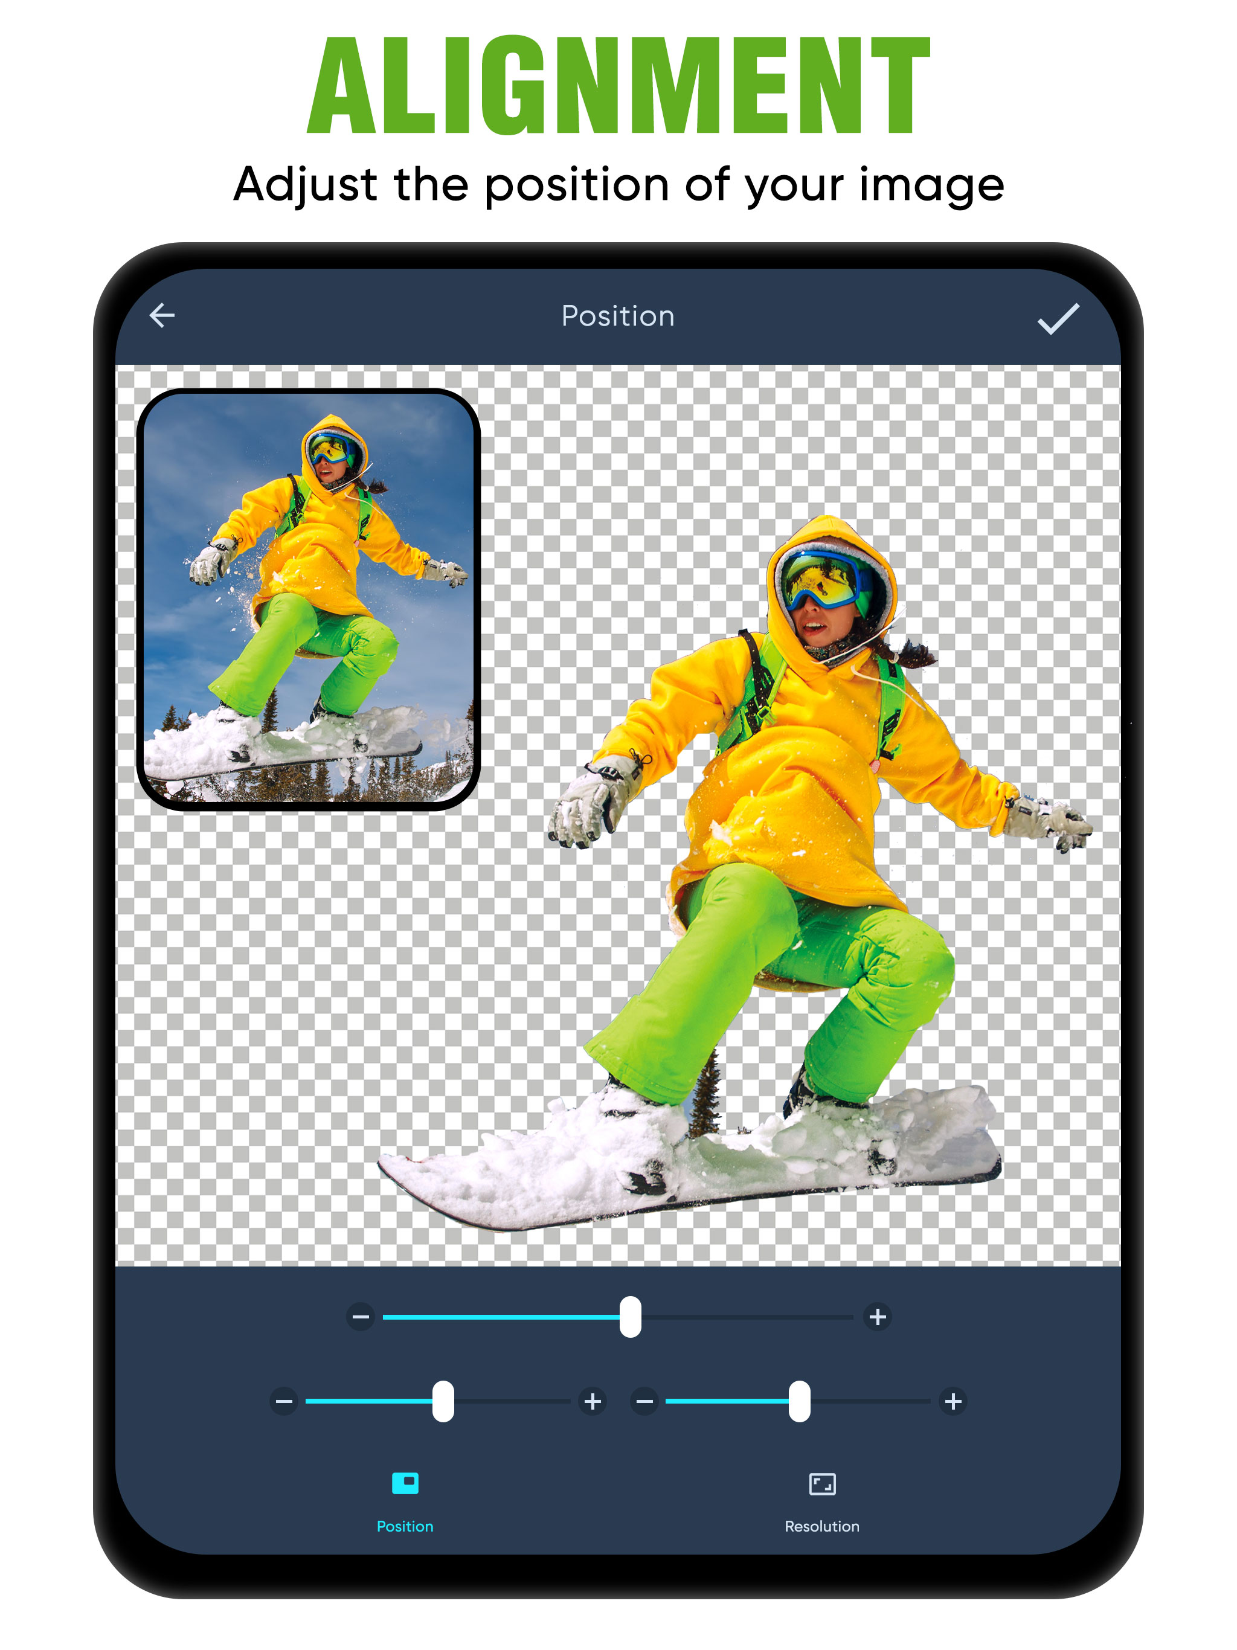Click the Position title in header
Viewport: 1237px width, 1650px height.
(618, 316)
